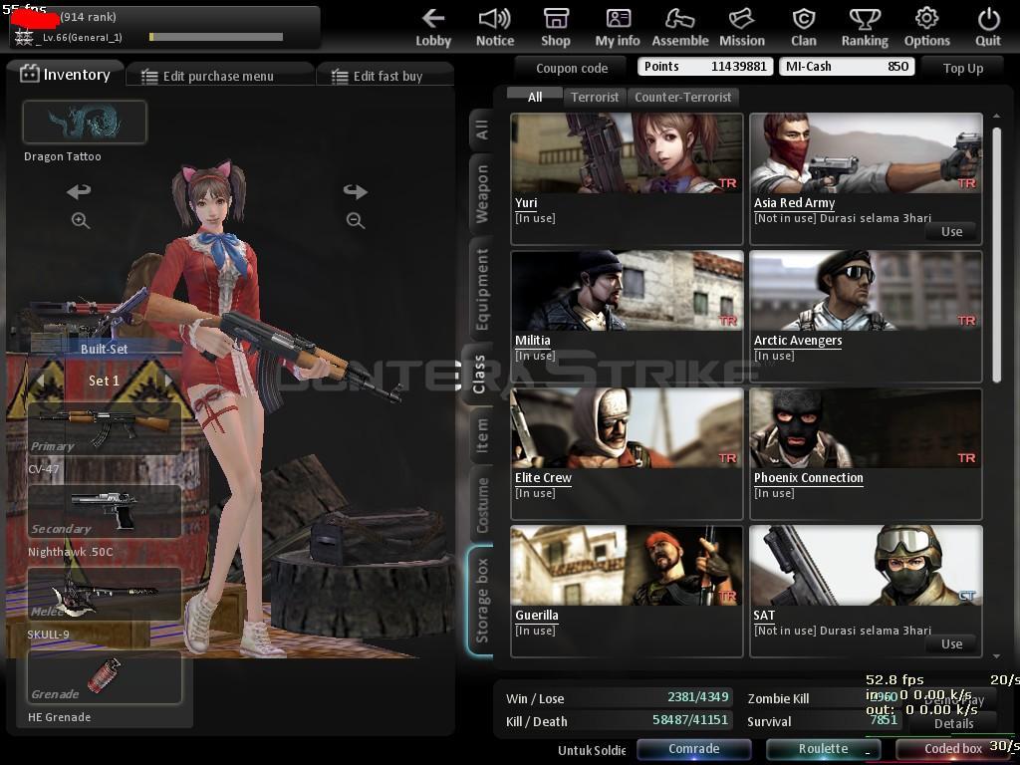Open the Clan page

(x=804, y=29)
